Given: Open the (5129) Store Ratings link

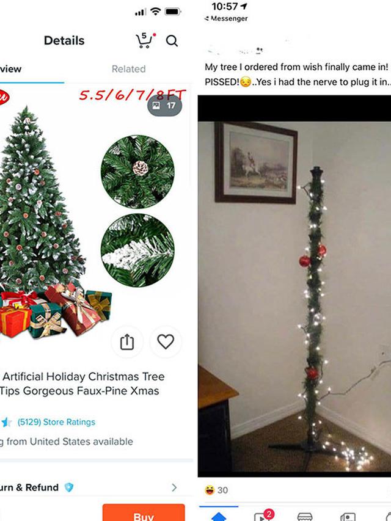Looking at the screenshot, I should click(56, 422).
